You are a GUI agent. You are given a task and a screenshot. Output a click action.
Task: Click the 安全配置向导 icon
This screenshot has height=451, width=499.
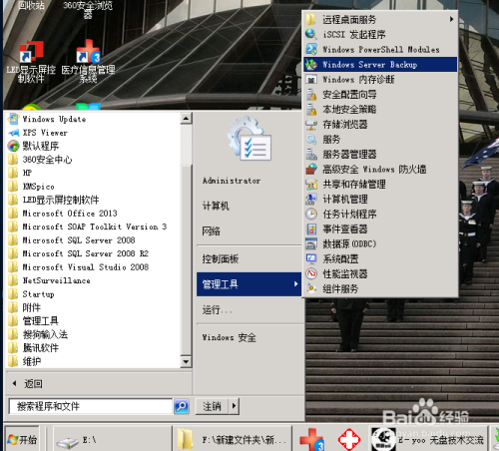pyautogui.click(x=311, y=95)
